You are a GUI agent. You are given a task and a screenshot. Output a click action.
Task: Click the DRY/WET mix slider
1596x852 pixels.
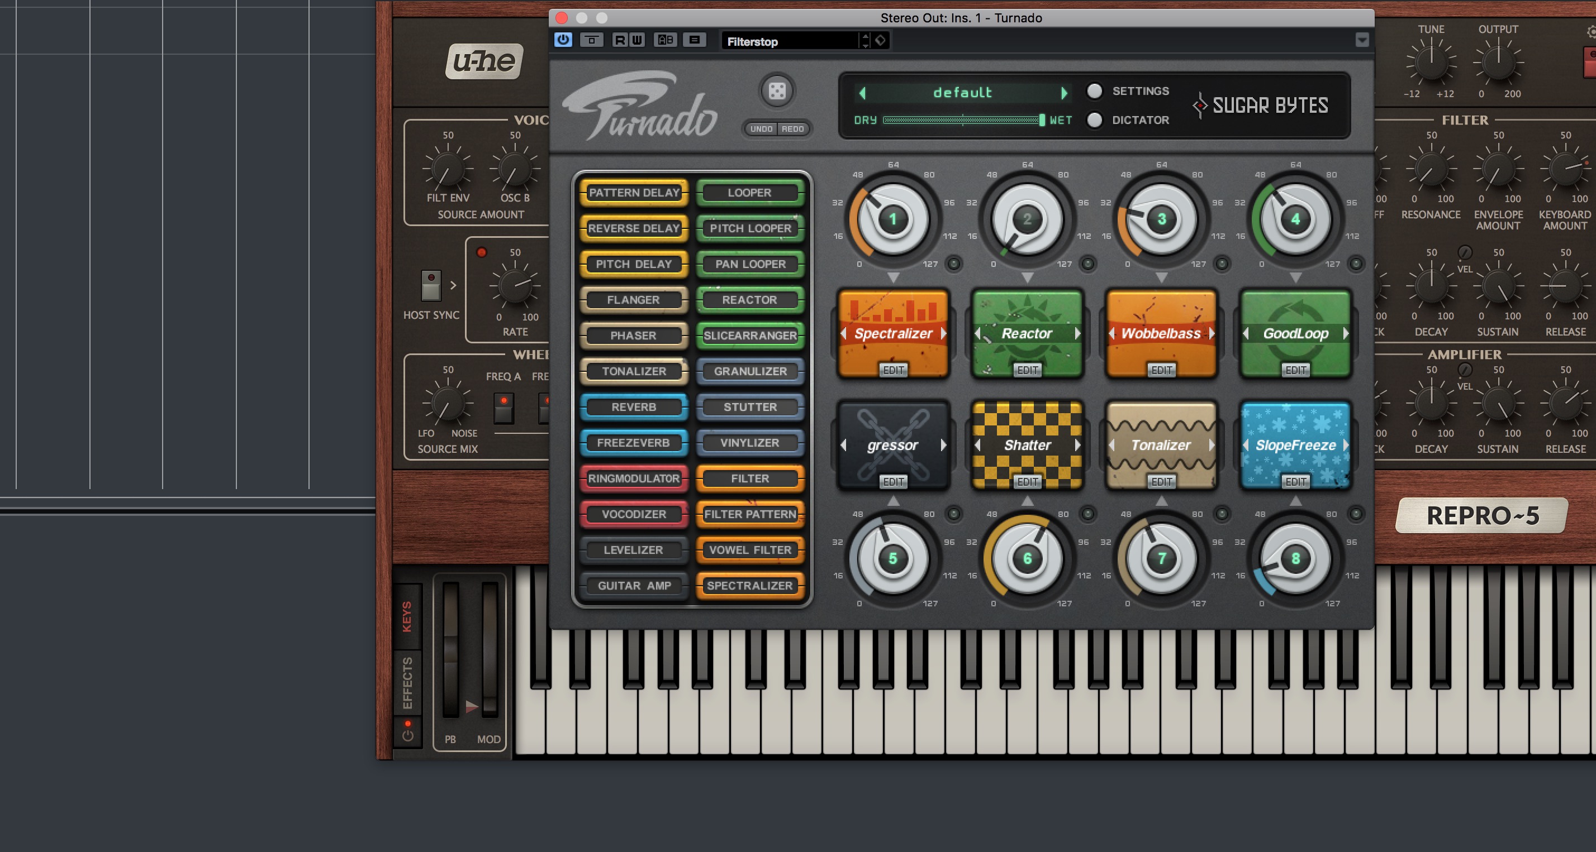(x=963, y=120)
